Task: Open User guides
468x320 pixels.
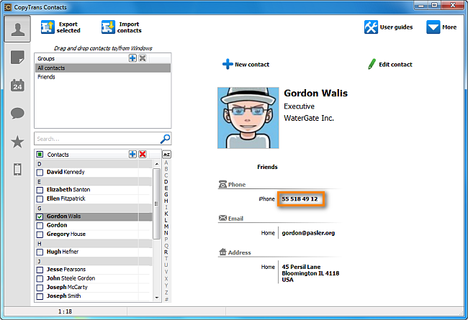Action: [388, 27]
